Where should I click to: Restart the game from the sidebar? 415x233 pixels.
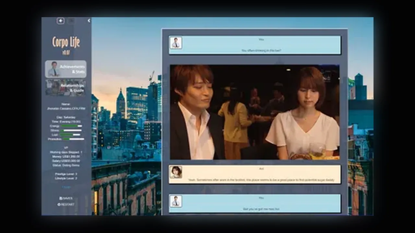66,205
